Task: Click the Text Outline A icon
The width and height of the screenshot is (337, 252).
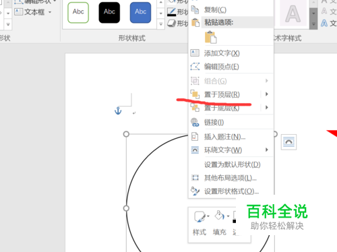Action: click(x=324, y=11)
